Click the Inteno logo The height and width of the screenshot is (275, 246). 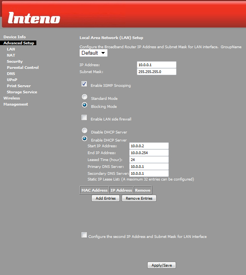(34, 18)
